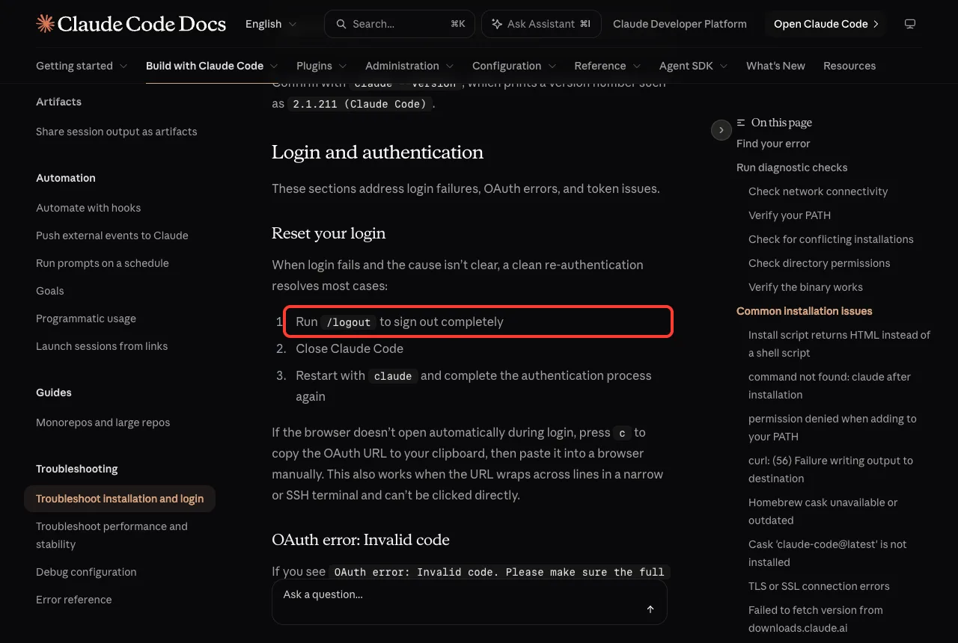Open the Administration dropdown menu
The height and width of the screenshot is (643, 958).
(x=409, y=66)
